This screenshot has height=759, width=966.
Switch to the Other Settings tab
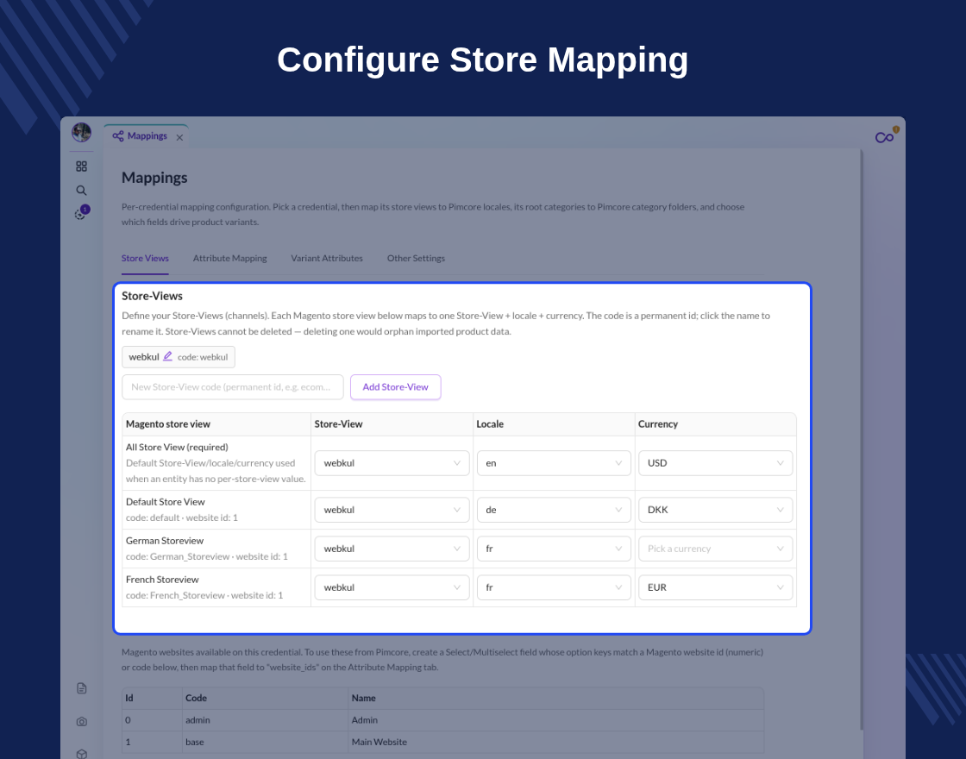click(416, 258)
